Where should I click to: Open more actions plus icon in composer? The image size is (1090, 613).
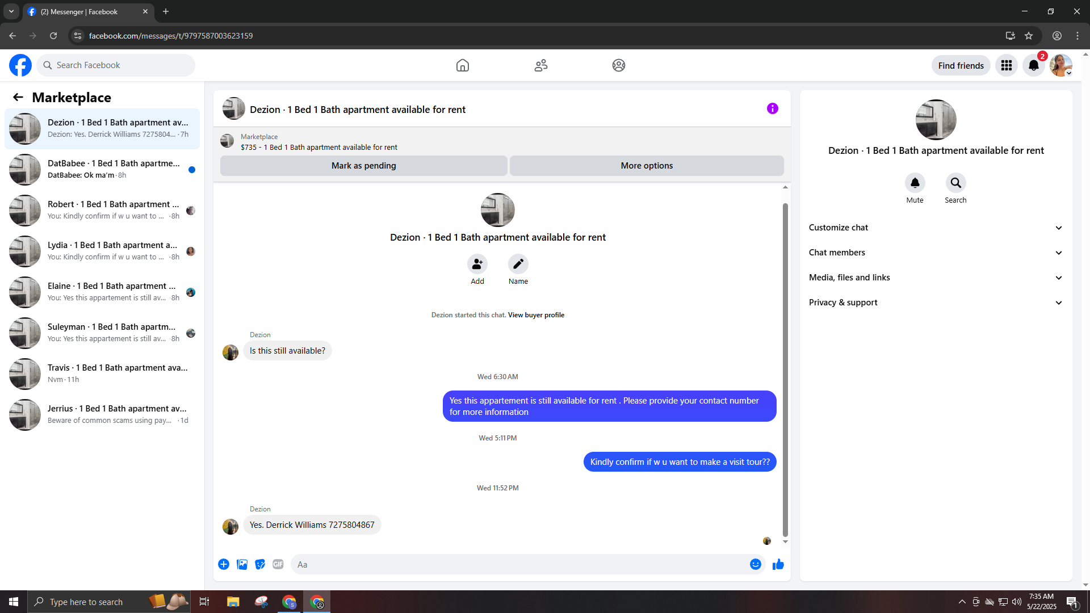(x=224, y=564)
